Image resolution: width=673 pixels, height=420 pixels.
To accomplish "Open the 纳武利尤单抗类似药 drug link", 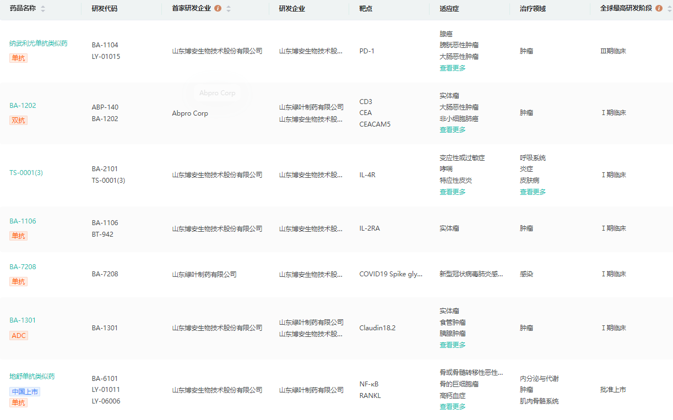I will click(x=39, y=43).
